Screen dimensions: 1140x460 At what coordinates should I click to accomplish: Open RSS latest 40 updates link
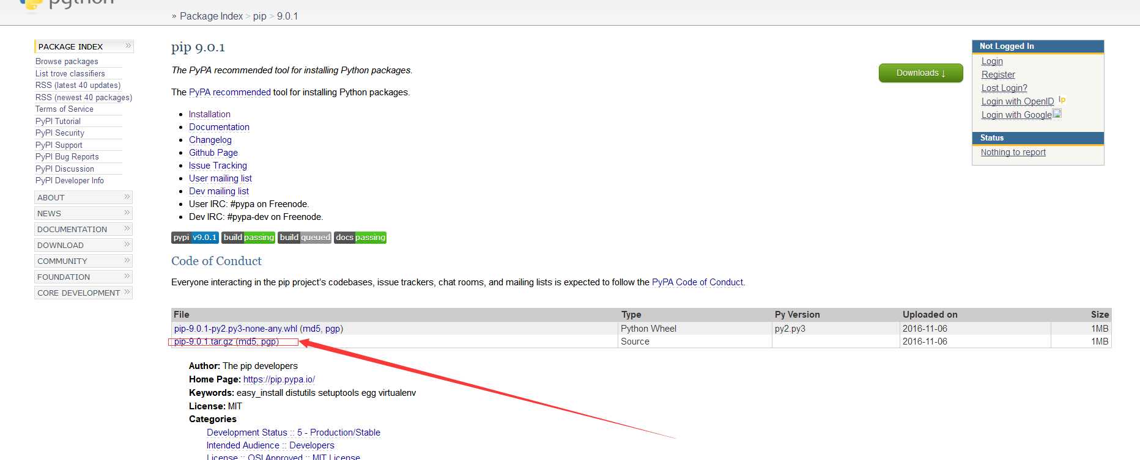(78, 85)
